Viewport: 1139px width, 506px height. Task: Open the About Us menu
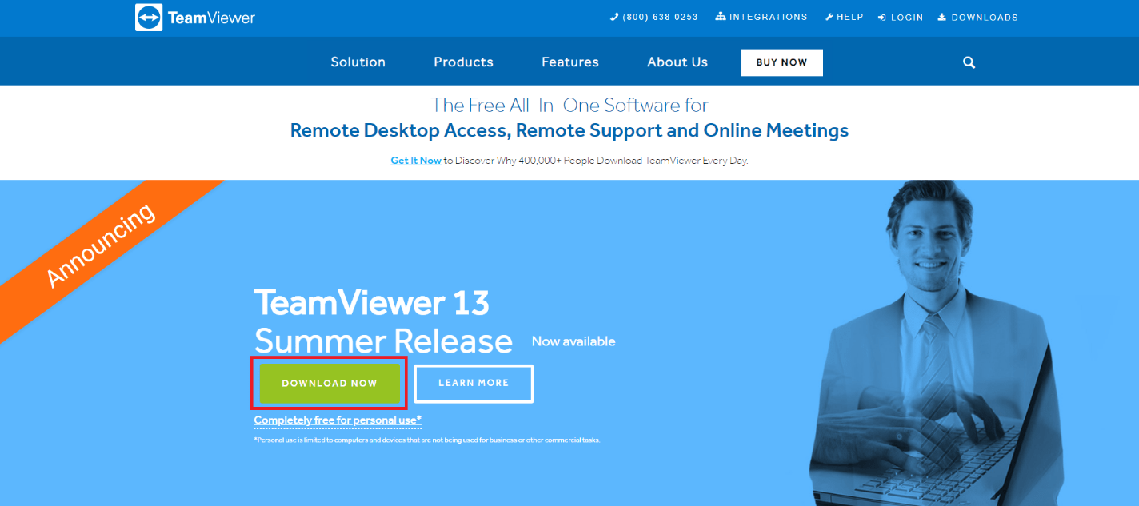[x=677, y=62]
